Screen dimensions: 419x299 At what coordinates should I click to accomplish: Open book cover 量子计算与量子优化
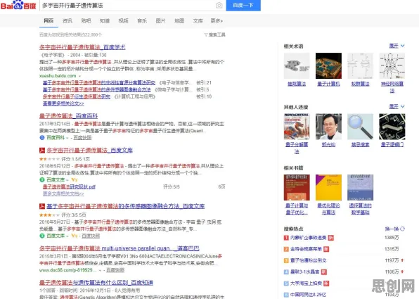coord(297,187)
